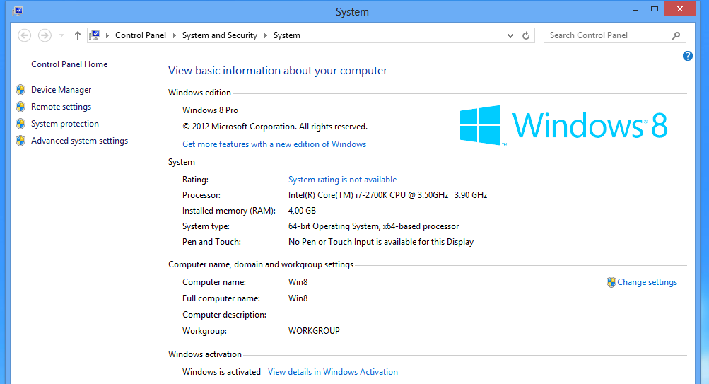This screenshot has width=709, height=384.
Task: Click the Win8 value beside Full computer name
Action: coord(298,298)
